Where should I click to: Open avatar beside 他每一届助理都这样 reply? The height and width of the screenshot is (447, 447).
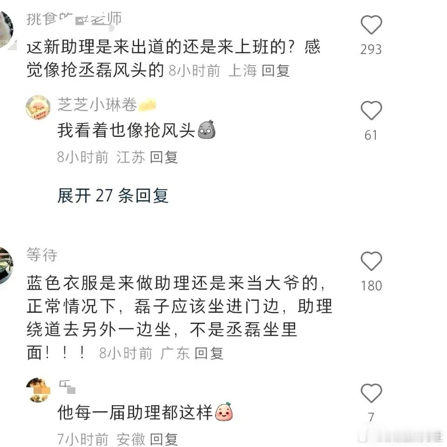(x=38, y=390)
